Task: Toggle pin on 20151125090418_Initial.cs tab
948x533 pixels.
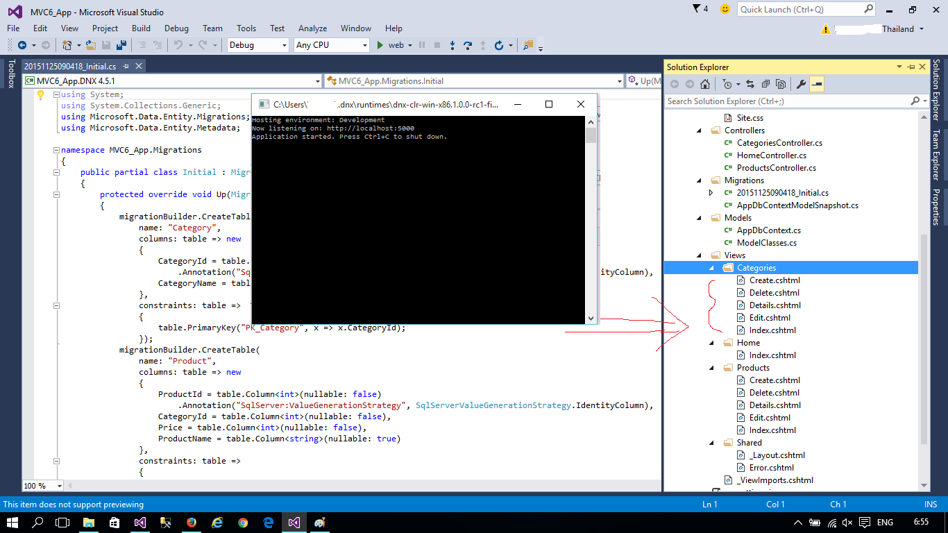Action: coord(126,67)
